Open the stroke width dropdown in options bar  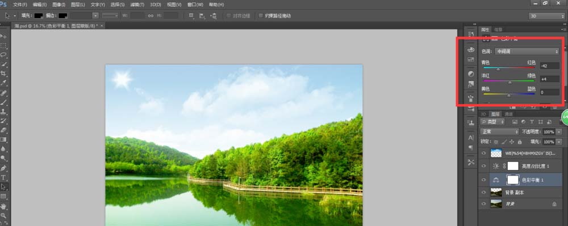click(x=95, y=16)
